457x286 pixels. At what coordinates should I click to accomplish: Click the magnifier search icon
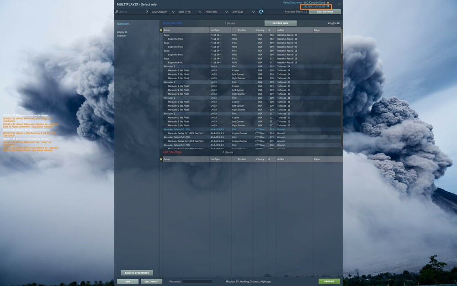pyautogui.click(x=117, y=12)
